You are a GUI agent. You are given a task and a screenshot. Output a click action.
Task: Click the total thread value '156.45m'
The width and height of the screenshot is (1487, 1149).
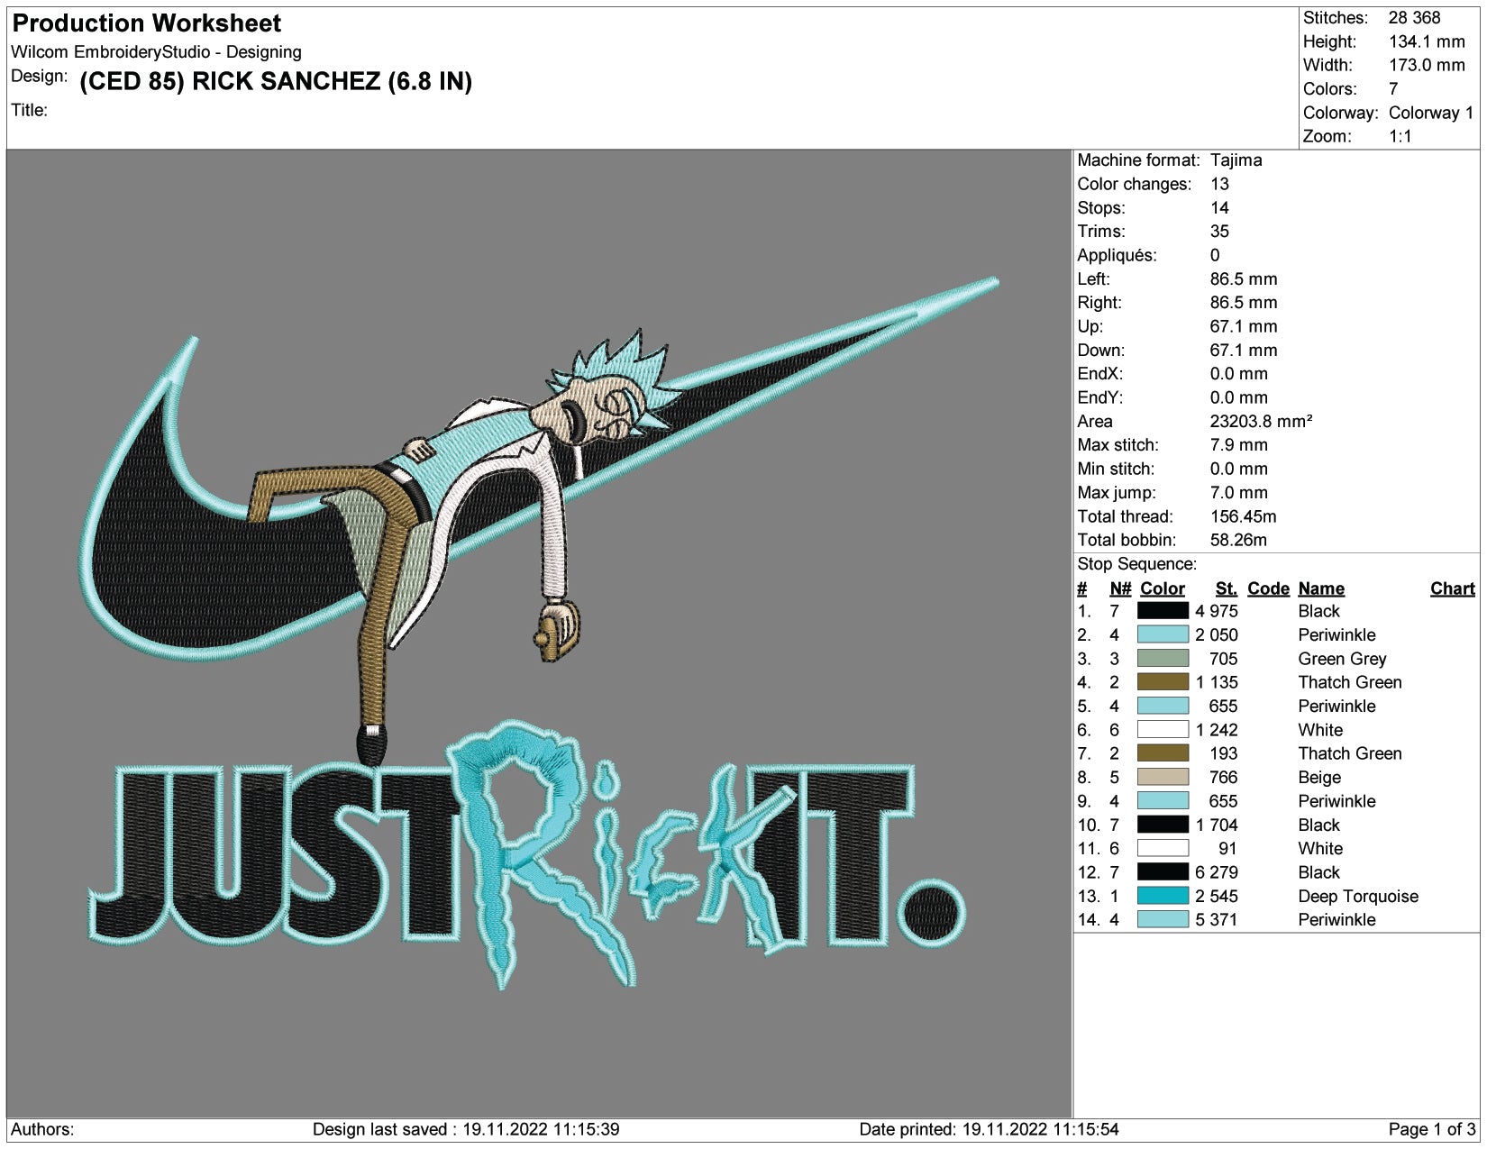click(1243, 516)
